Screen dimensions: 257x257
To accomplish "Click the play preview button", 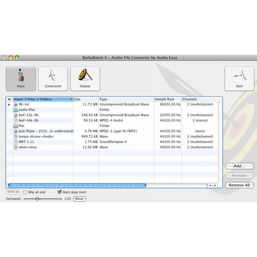I will point(13,192).
